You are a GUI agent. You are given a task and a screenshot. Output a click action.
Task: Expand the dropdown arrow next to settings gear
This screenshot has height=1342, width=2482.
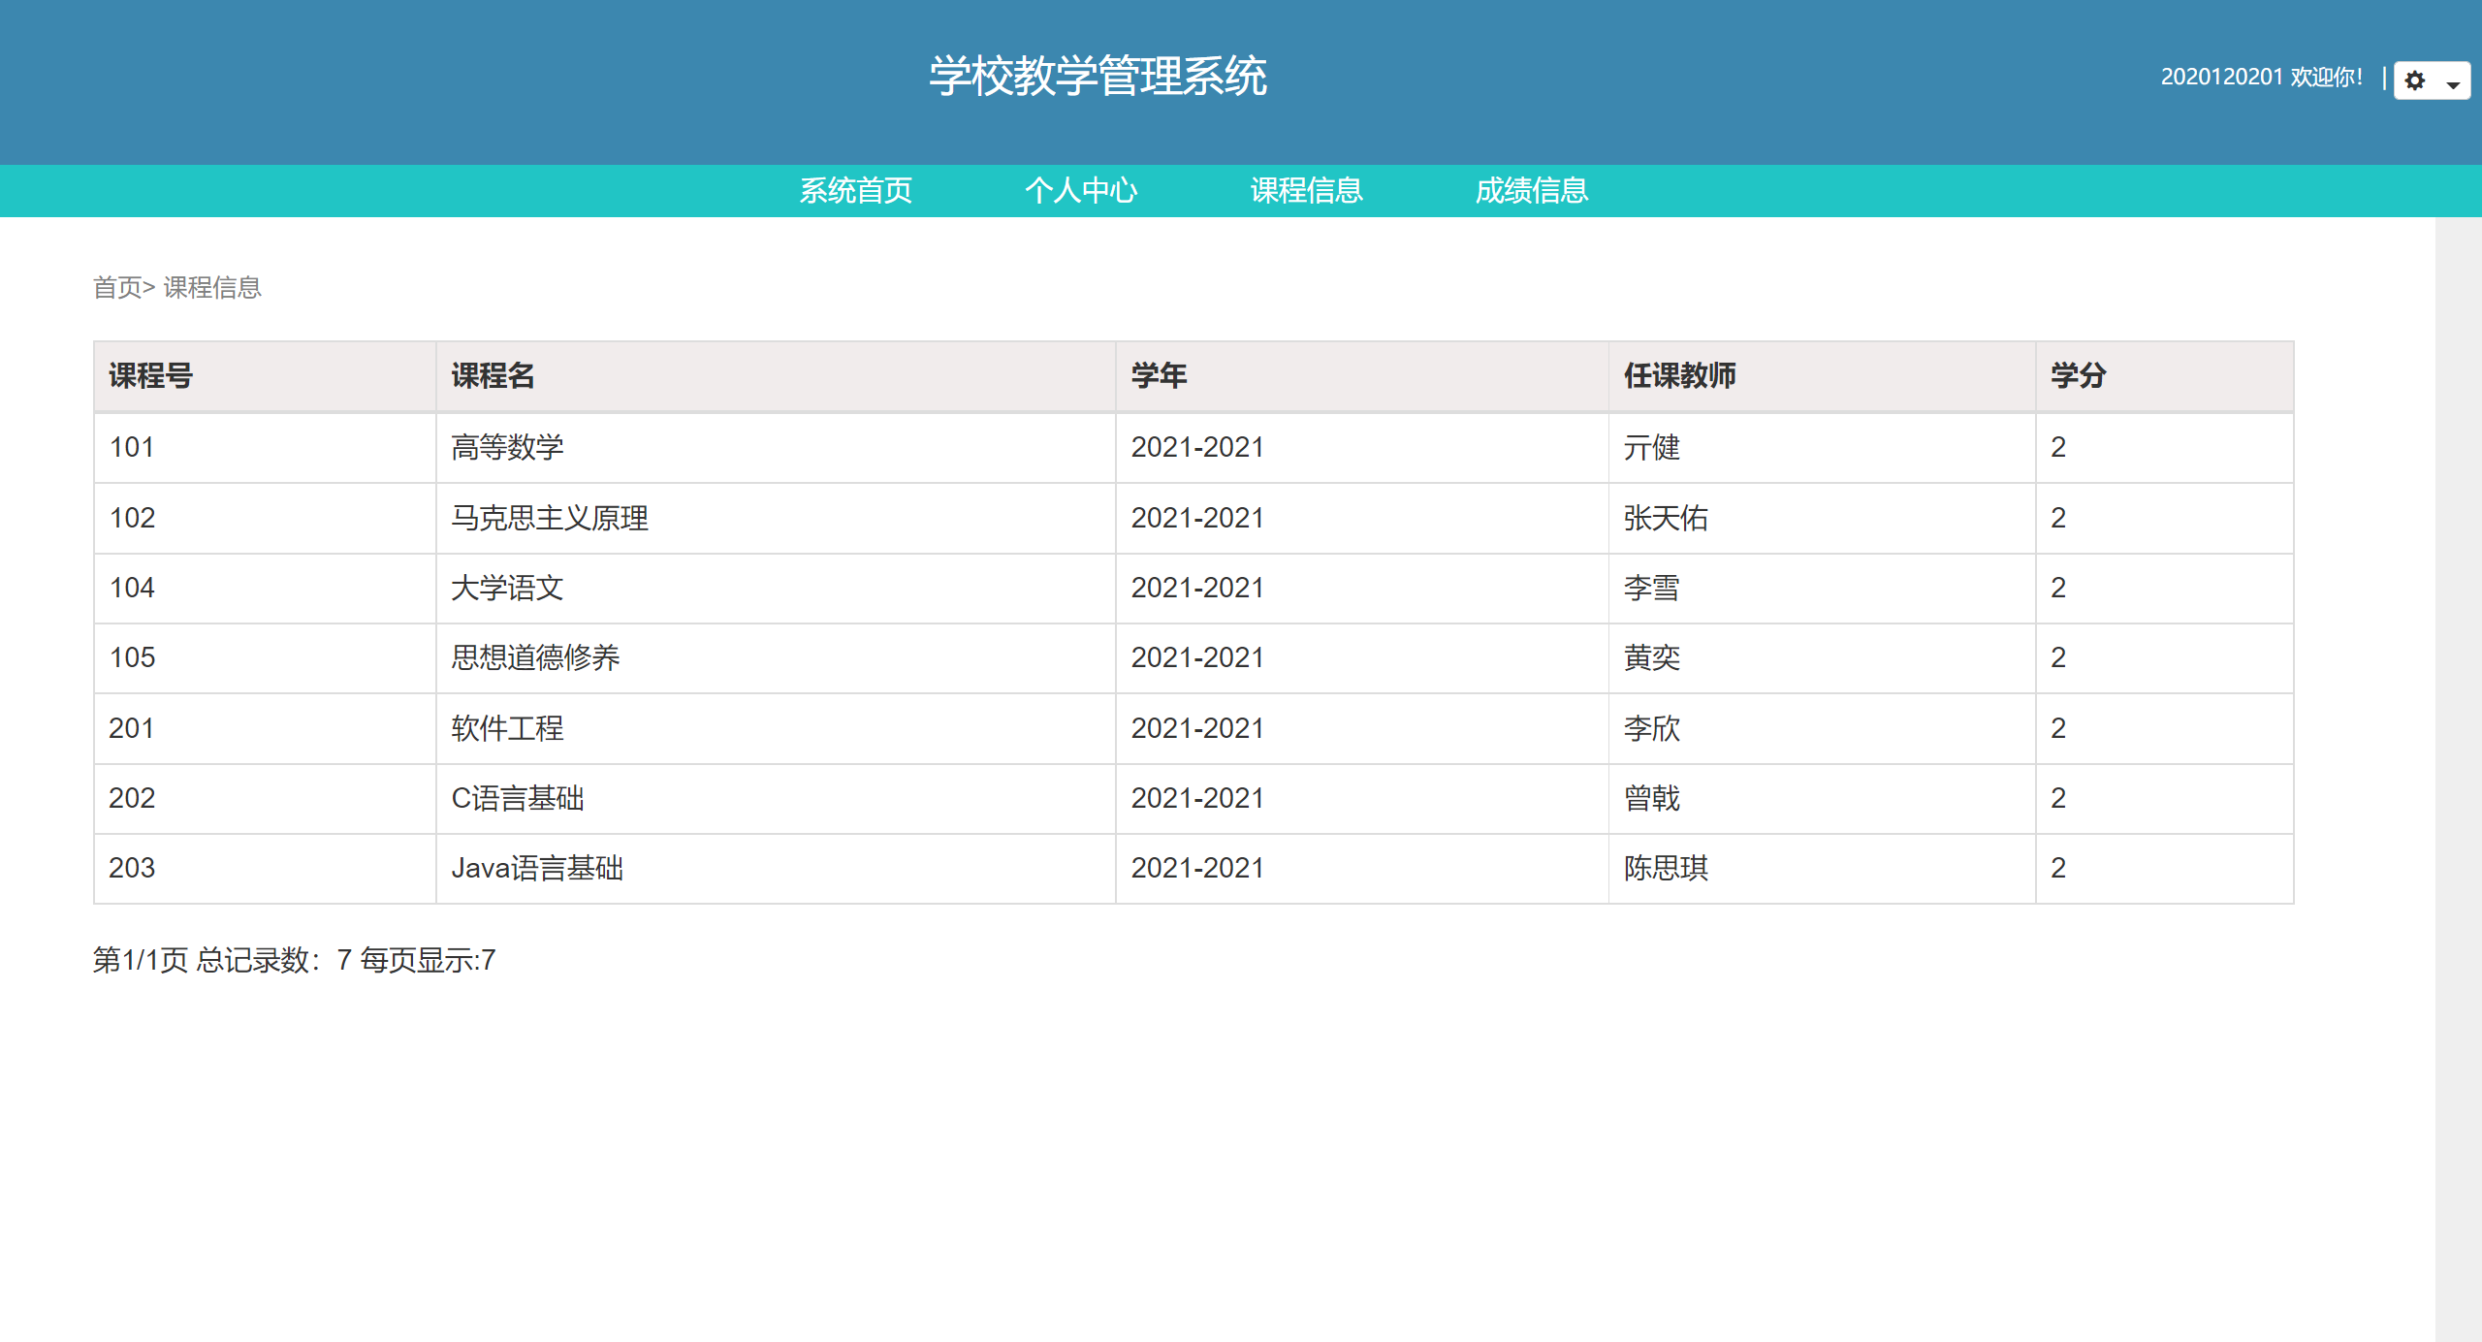click(2453, 87)
